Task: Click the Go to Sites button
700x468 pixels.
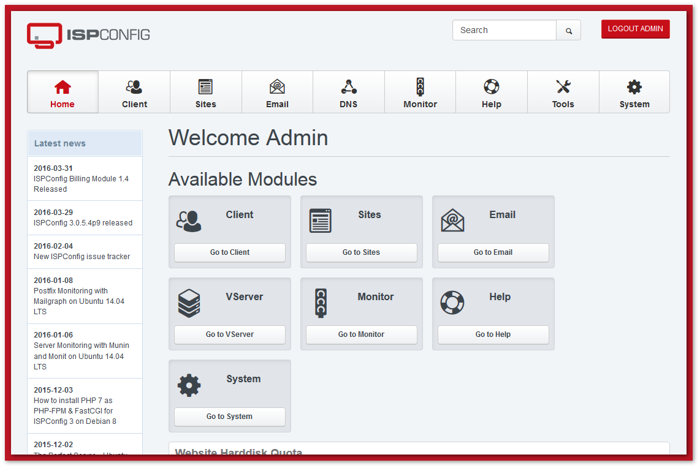Action: 361,252
